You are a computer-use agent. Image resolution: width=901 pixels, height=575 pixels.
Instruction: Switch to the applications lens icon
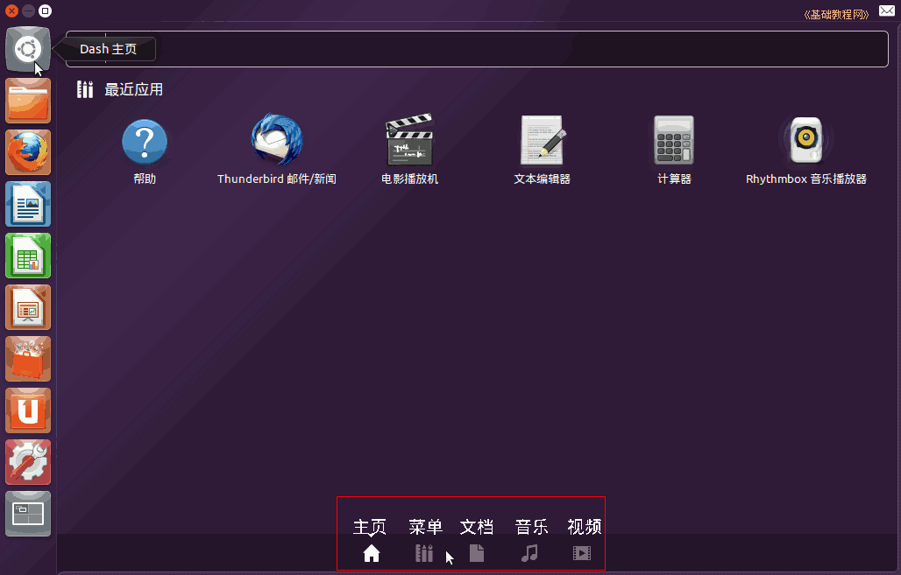click(424, 553)
